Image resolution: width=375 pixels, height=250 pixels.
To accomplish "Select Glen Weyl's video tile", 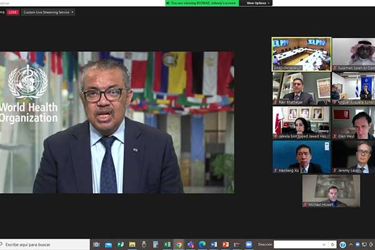I will [354, 122].
